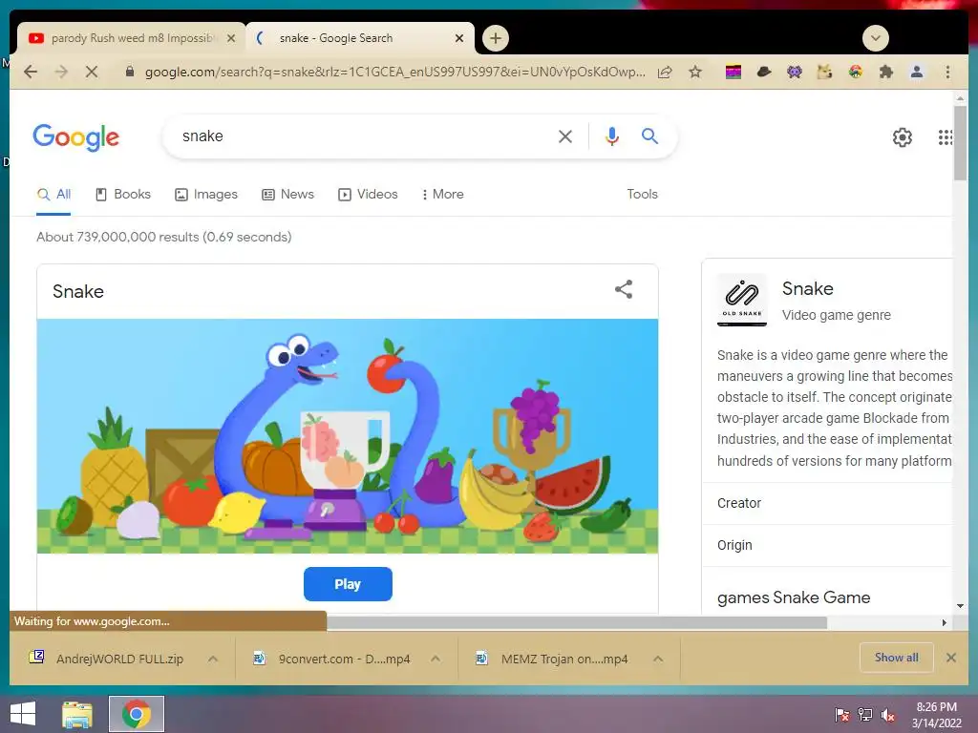Open File Explorer from taskbar
This screenshot has width=978, height=733.
[x=77, y=714]
